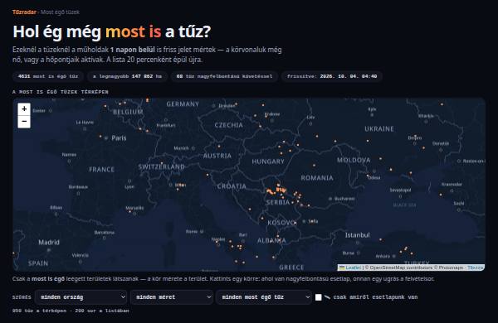Open the Tűzradar breadcrumb link
498x323 pixels.
click(24, 12)
